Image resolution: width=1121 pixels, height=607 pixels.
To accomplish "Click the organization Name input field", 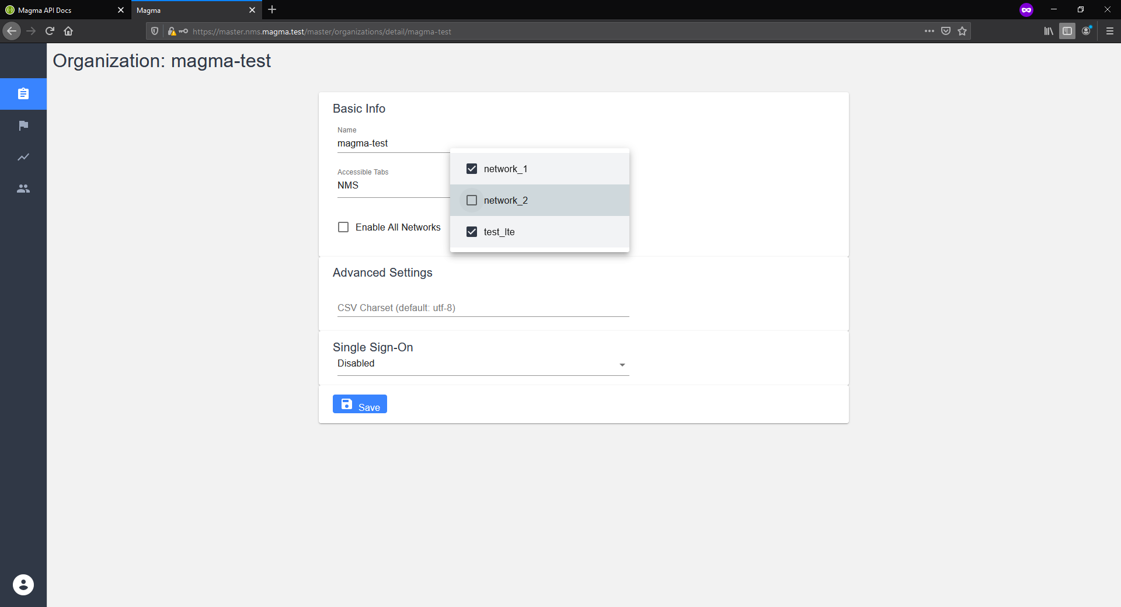I will click(x=394, y=144).
